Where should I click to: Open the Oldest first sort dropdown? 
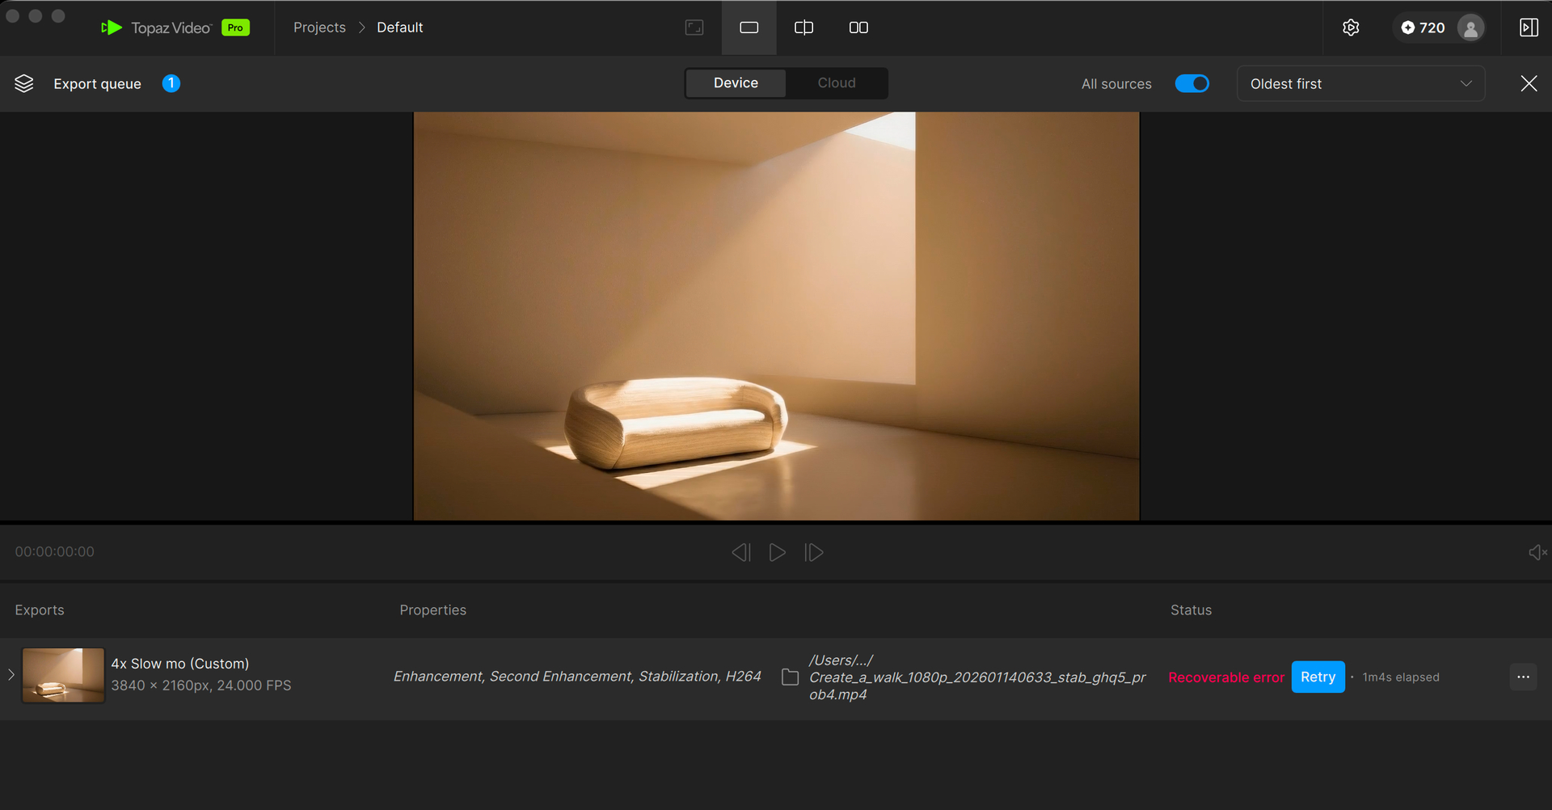coord(1360,83)
